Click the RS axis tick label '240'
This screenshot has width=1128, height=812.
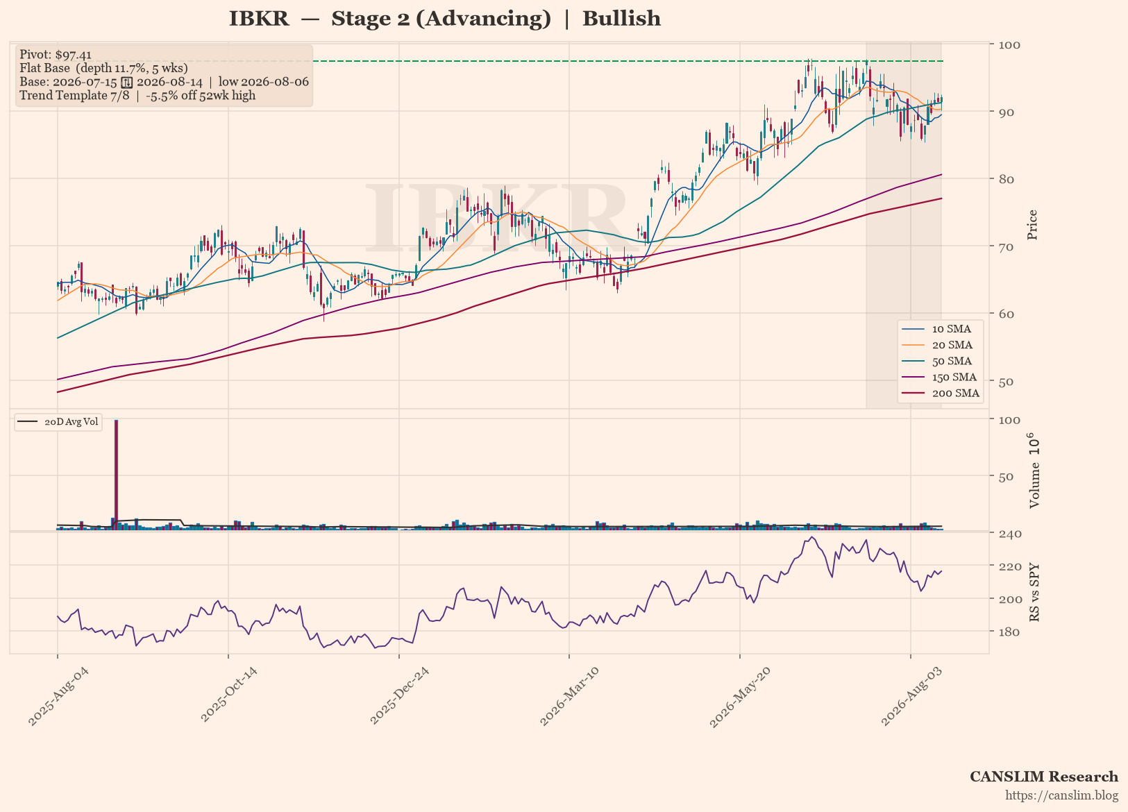click(x=1009, y=534)
